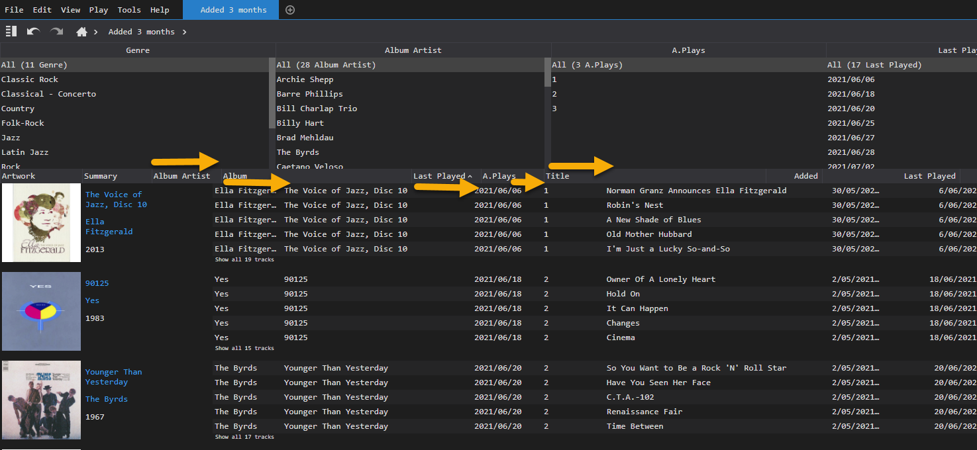
Task: Open a new tab with plus icon
Action: 289,10
